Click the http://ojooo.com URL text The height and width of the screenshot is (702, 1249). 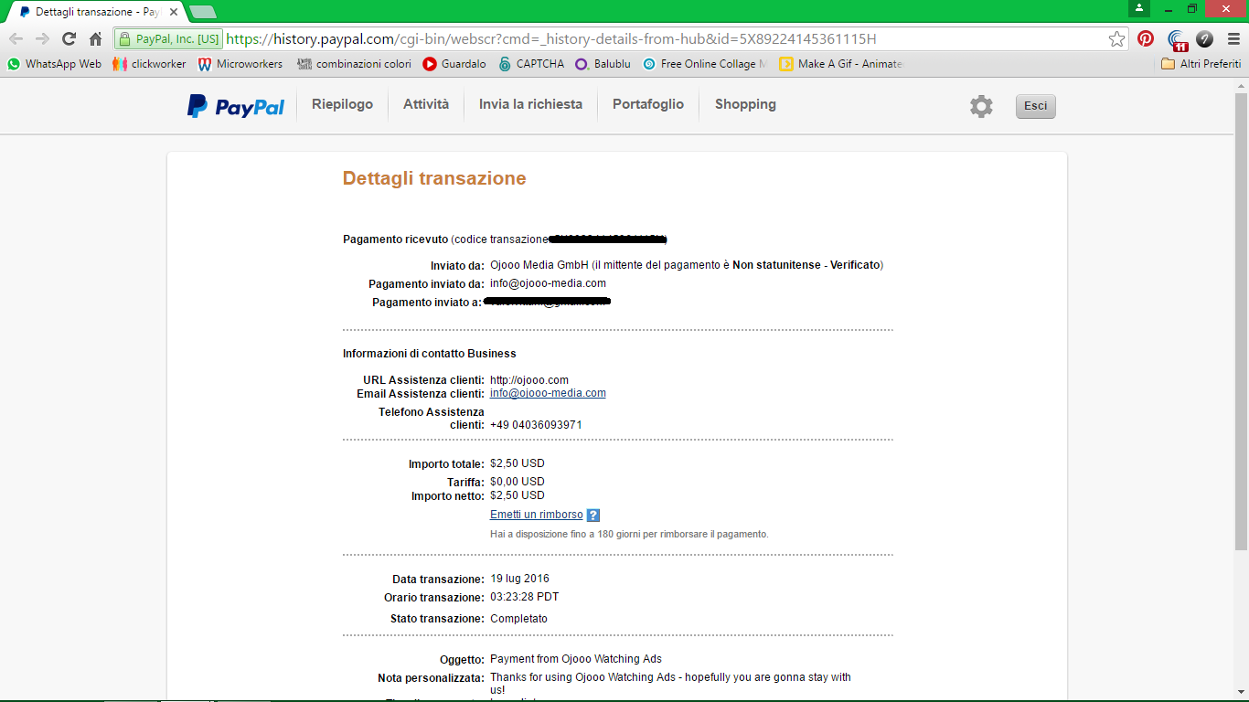coord(529,379)
